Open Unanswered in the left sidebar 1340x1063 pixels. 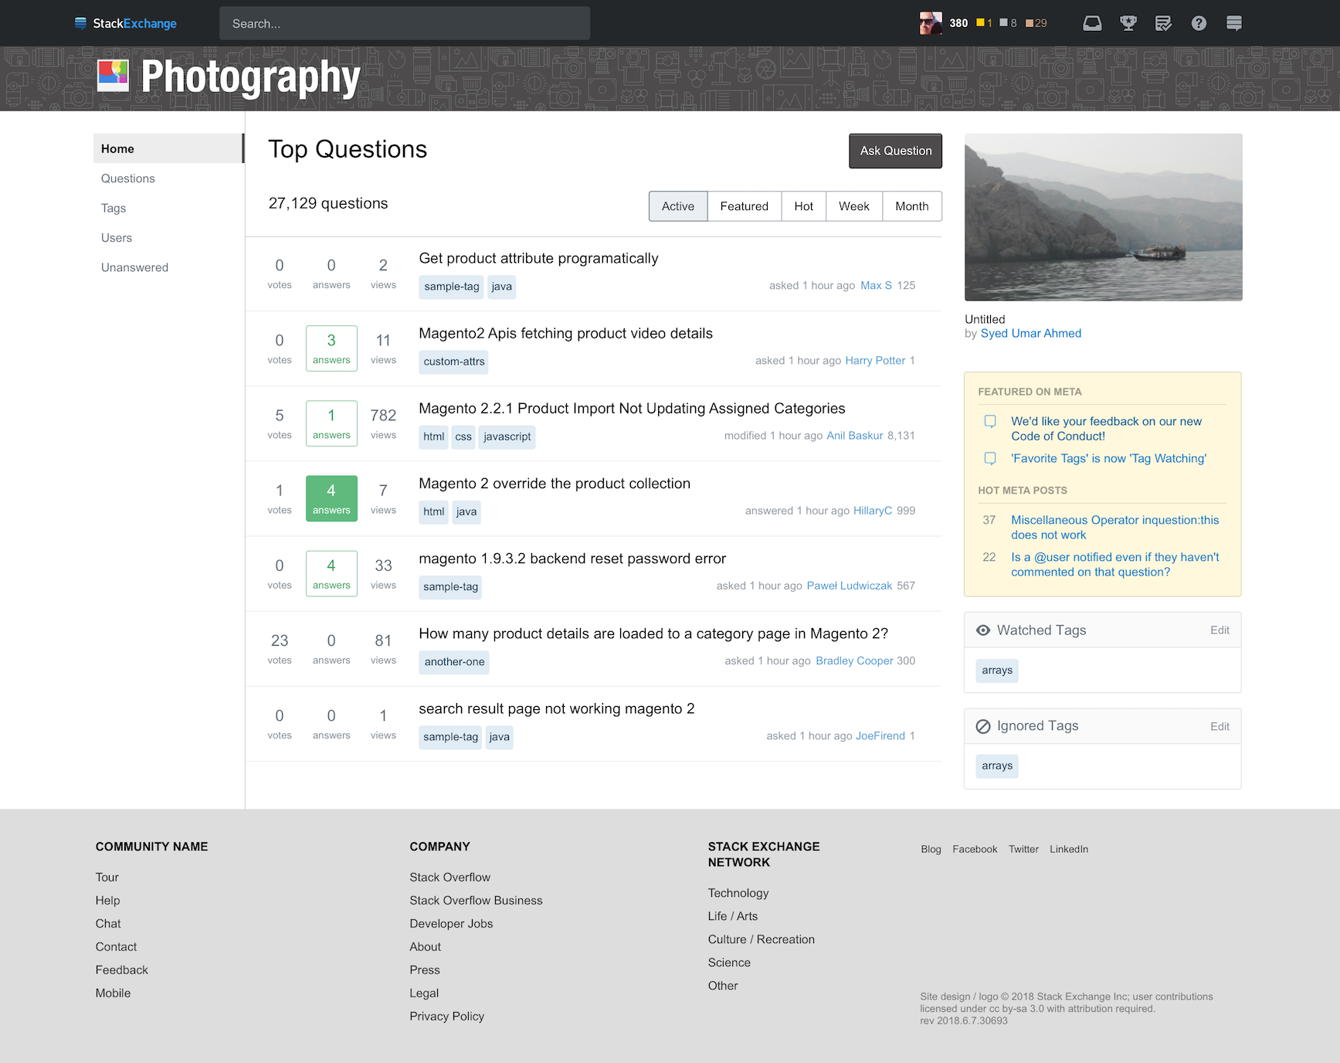tap(134, 267)
